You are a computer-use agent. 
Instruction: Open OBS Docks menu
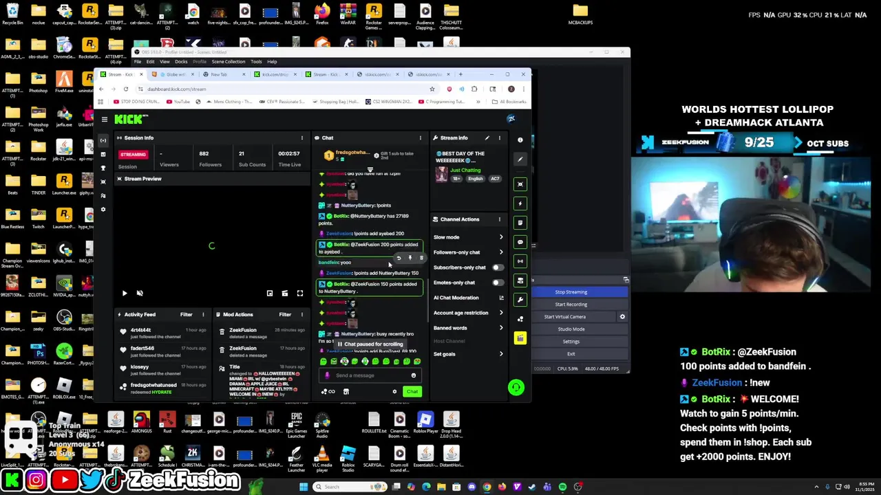coord(181,62)
